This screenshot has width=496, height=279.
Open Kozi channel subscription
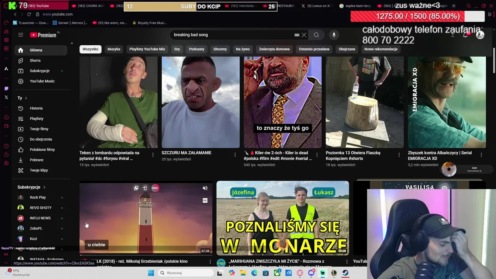click(41, 239)
